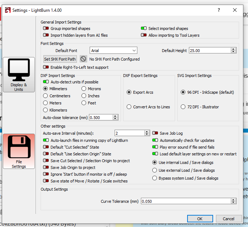Increase Curve Tolerance value
Screen dimensions: 248x227
click(x=233, y=200)
